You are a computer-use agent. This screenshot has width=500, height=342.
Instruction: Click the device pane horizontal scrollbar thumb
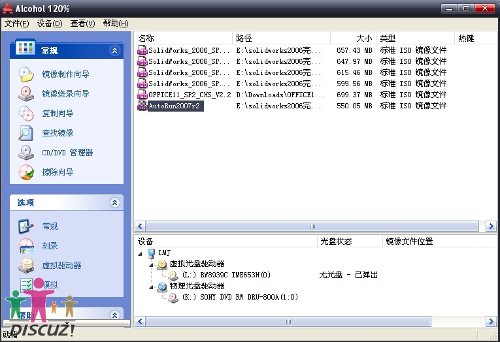(x=288, y=322)
